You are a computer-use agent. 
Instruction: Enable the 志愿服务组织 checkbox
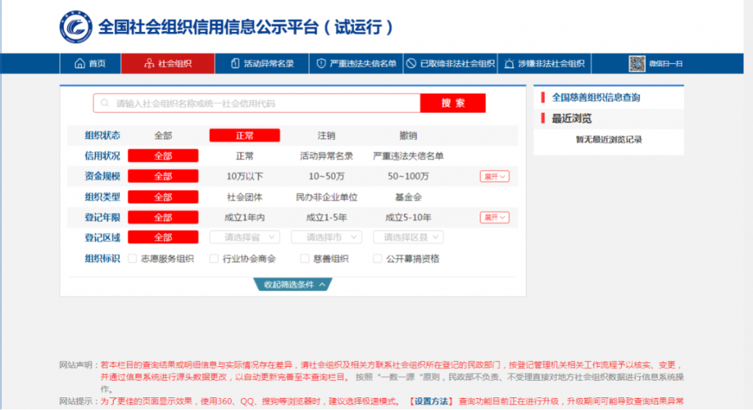click(132, 259)
